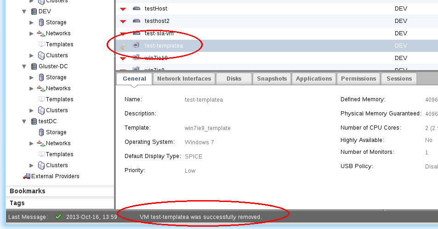
Task: Select Templates under testDC
Action: tap(59, 154)
